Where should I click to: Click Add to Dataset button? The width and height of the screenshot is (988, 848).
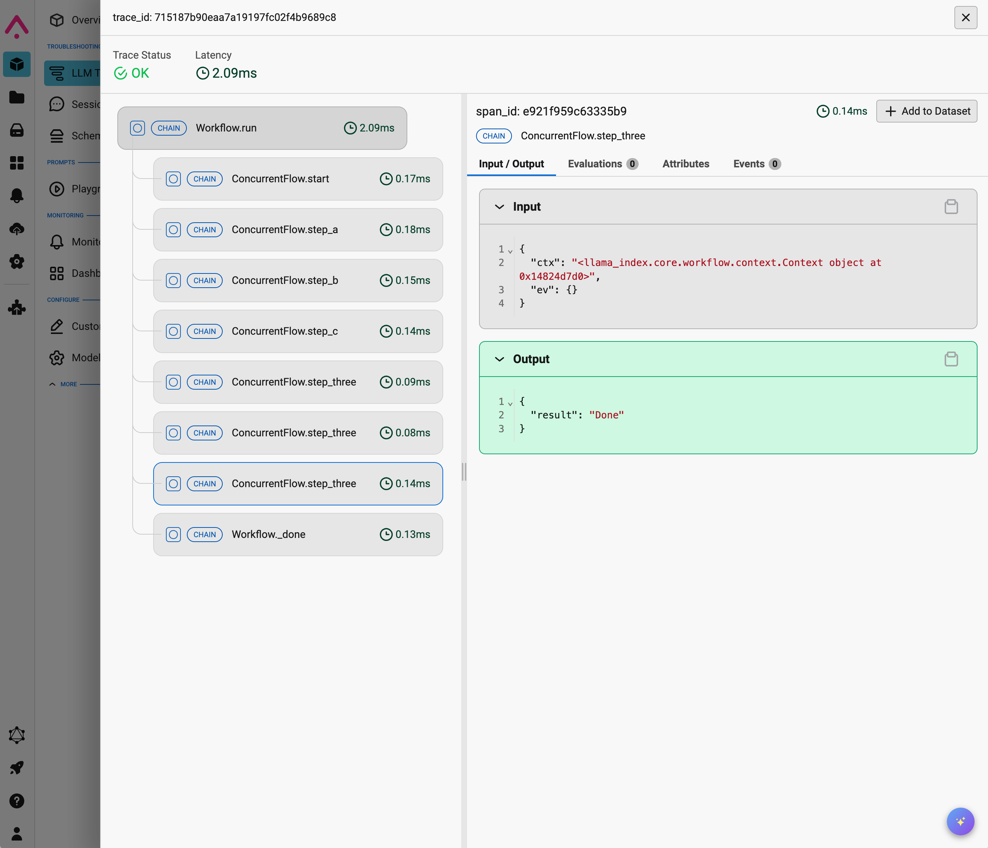click(x=926, y=111)
